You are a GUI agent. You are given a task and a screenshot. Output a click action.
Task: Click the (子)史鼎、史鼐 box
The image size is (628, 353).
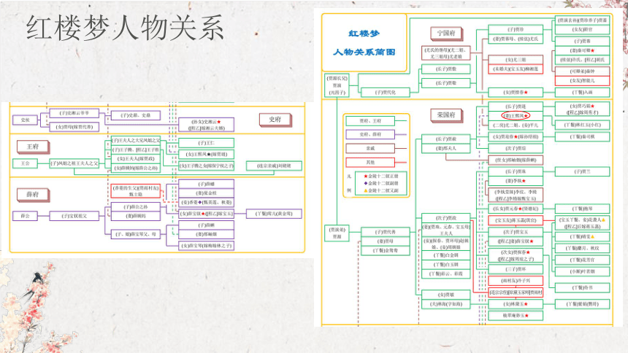coord(135,116)
